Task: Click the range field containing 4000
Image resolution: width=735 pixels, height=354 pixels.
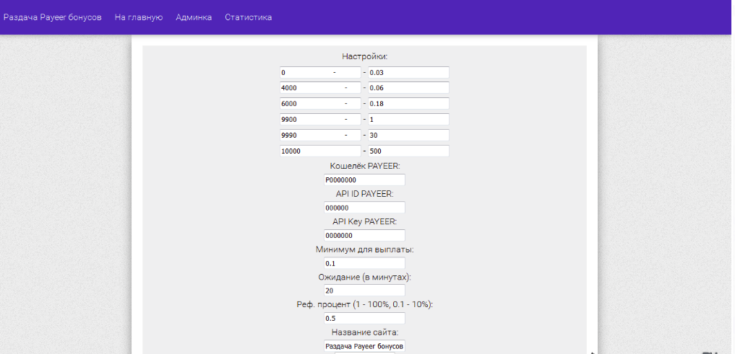Action: [321, 88]
